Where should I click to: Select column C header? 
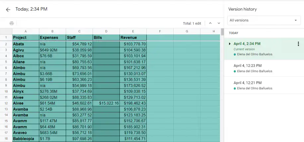click(x=79, y=31)
